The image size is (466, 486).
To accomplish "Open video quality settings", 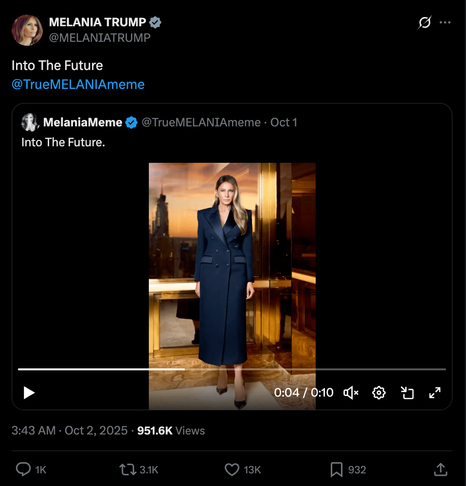I will pyautogui.click(x=379, y=393).
